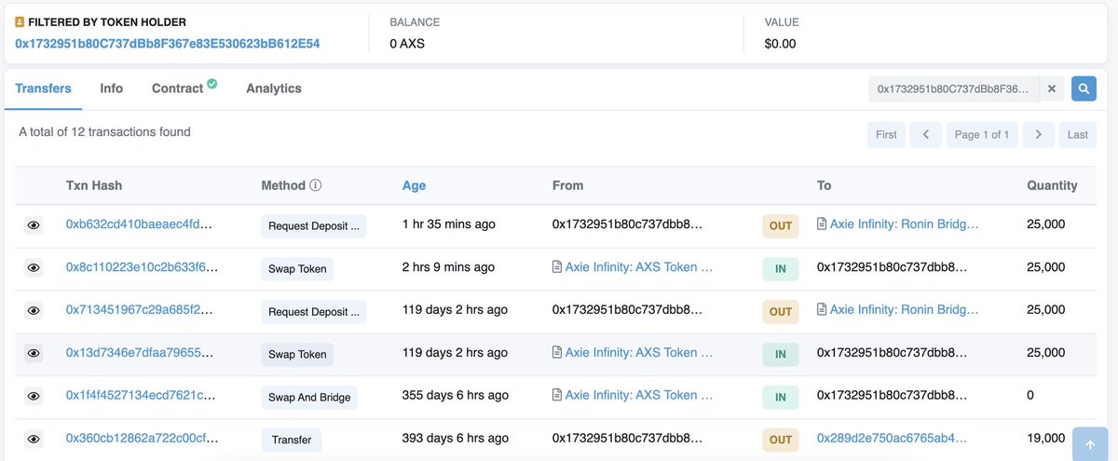
Task: Click the contract icon in the 355 days row's From cell
Action: coord(557,396)
